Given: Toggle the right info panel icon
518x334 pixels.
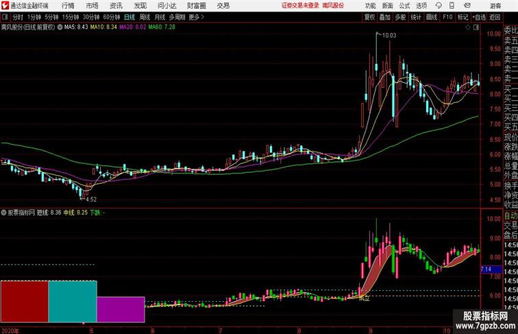Looking at the screenshot, I should coord(476,27).
